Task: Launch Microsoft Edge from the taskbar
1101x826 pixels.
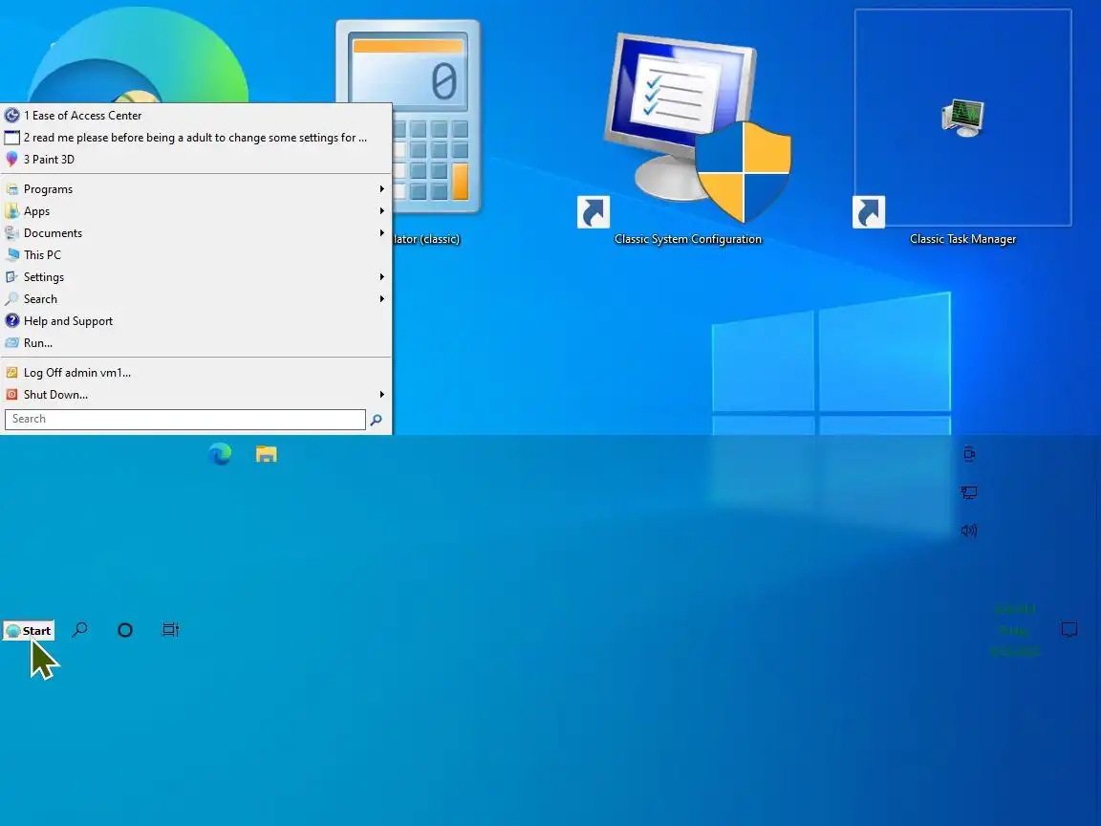Action: point(220,454)
